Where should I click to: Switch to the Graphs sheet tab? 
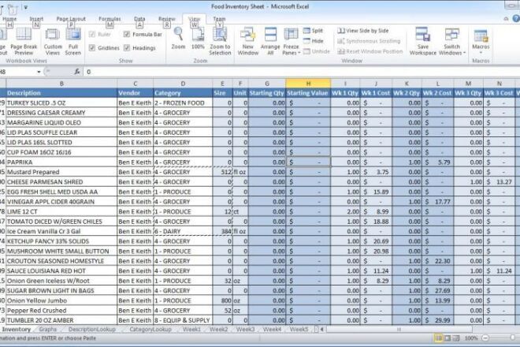tap(48, 330)
